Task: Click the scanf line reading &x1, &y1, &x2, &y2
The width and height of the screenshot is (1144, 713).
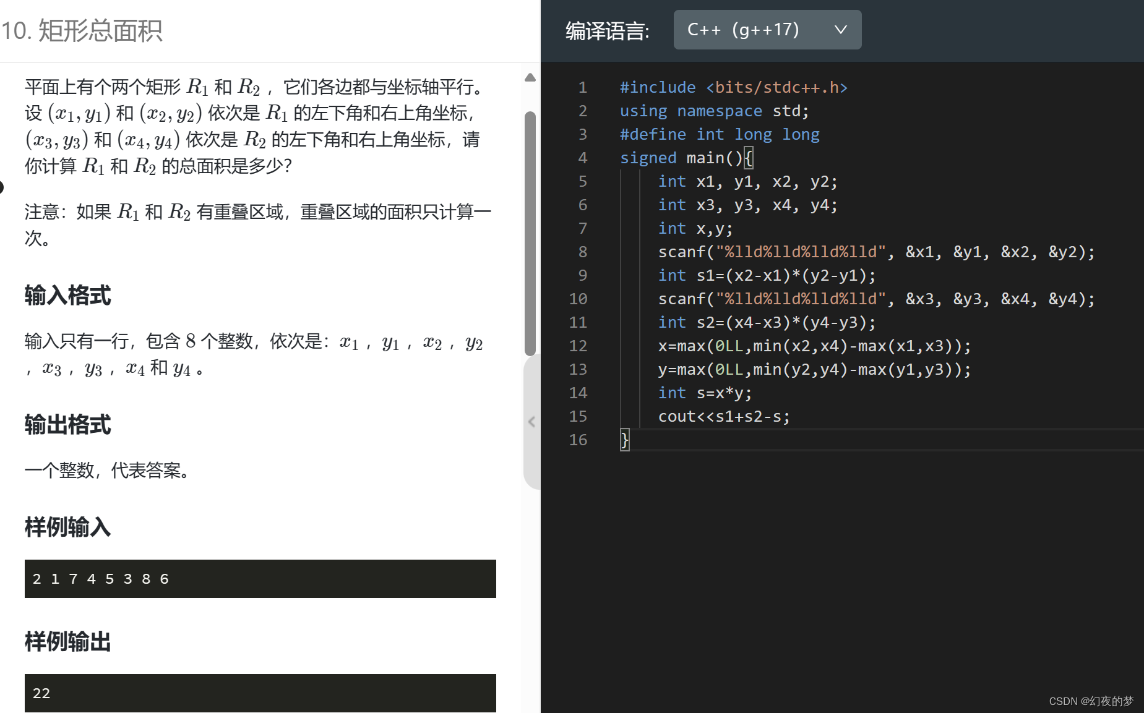Action: tap(877, 252)
